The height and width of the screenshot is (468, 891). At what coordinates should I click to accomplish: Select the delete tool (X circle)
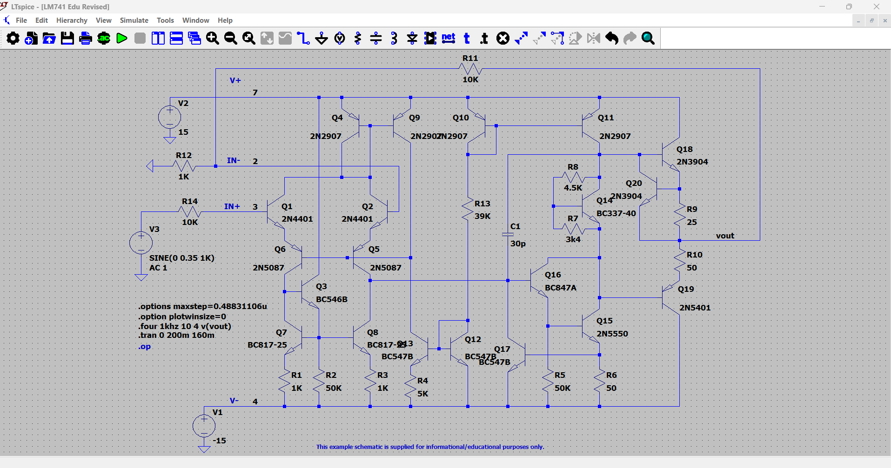pos(503,38)
